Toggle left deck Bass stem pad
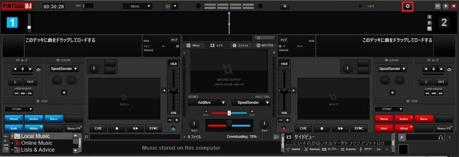The height and width of the screenshot is (157, 459). click(x=54, y=119)
